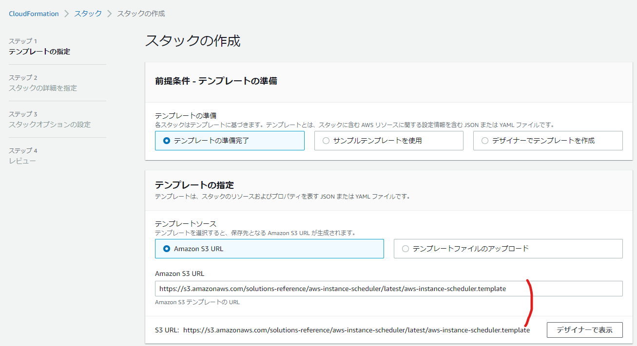Click the スタックの作成 page title
The height and width of the screenshot is (346, 637).
pyautogui.click(x=193, y=41)
